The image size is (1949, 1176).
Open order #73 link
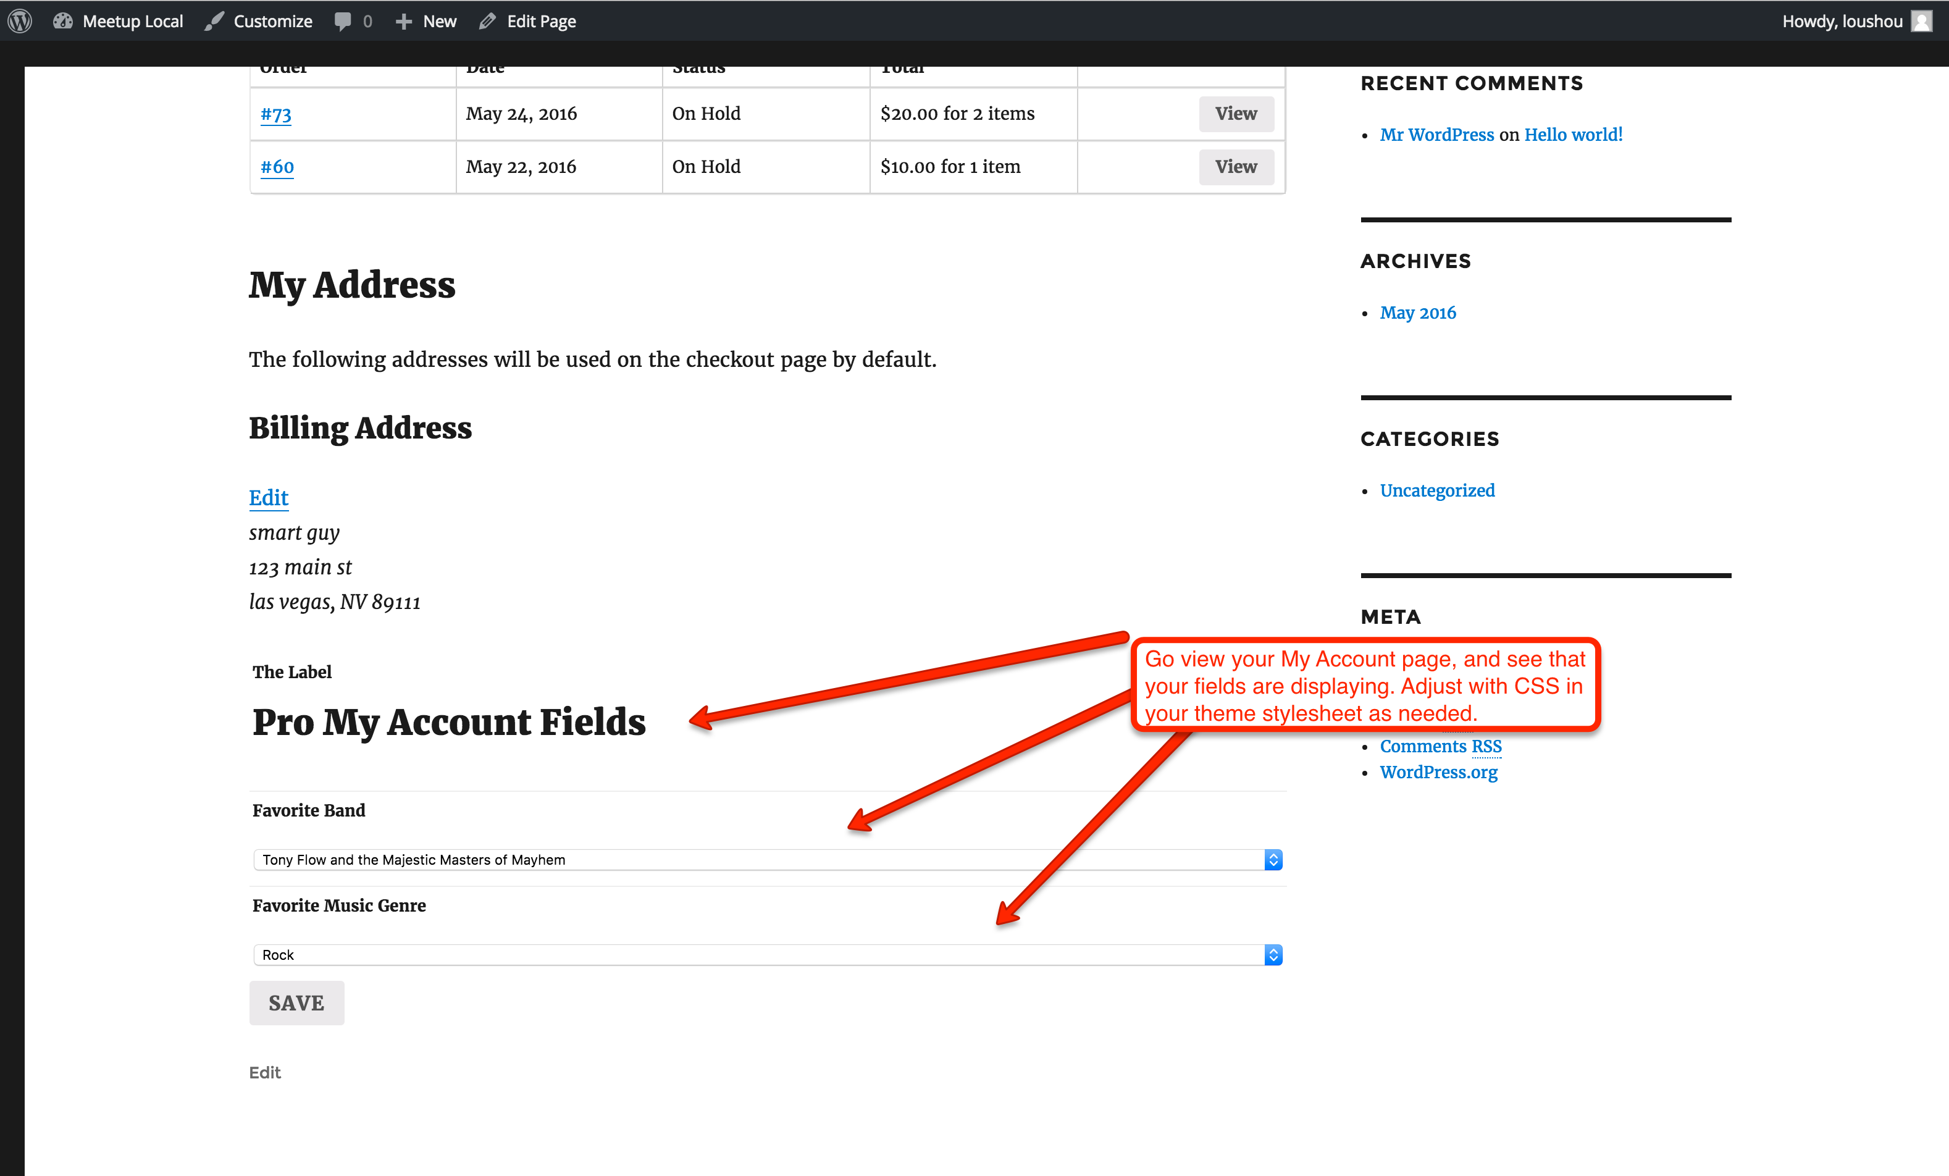point(276,114)
